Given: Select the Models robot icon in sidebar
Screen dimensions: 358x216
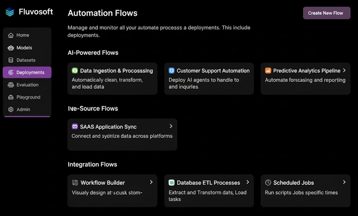Looking at the screenshot, I should coord(11,48).
